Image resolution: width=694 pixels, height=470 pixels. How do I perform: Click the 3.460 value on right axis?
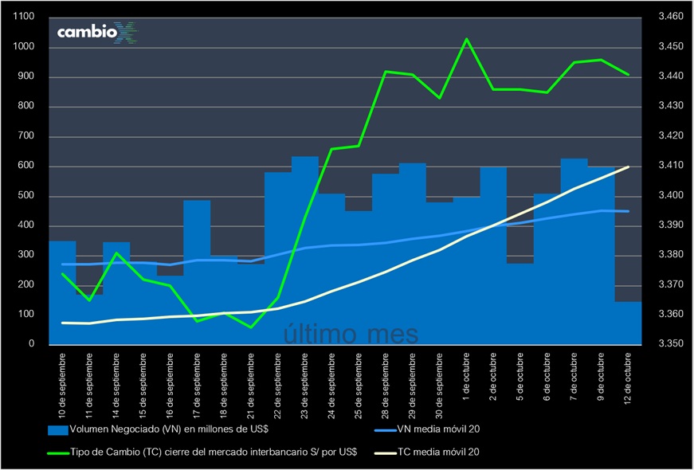(x=671, y=17)
